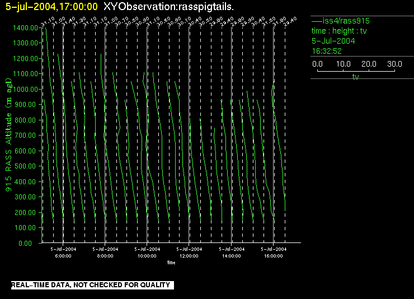
Task: Click the 6:00:00 time axis label
Action: [63, 255]
